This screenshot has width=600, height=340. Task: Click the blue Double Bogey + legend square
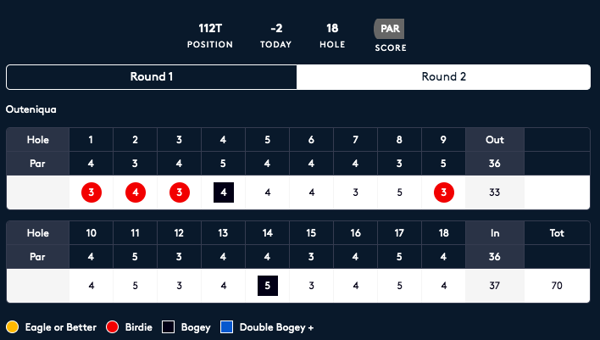click(x=226, y=327)
